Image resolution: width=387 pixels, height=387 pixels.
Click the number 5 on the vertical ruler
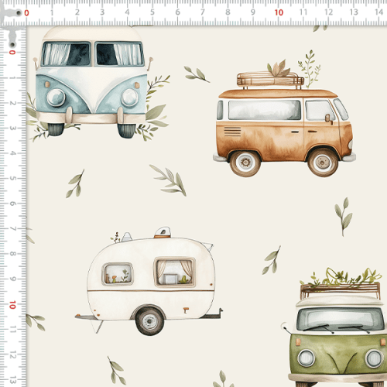pyautogui.click(x=12, y=178)
